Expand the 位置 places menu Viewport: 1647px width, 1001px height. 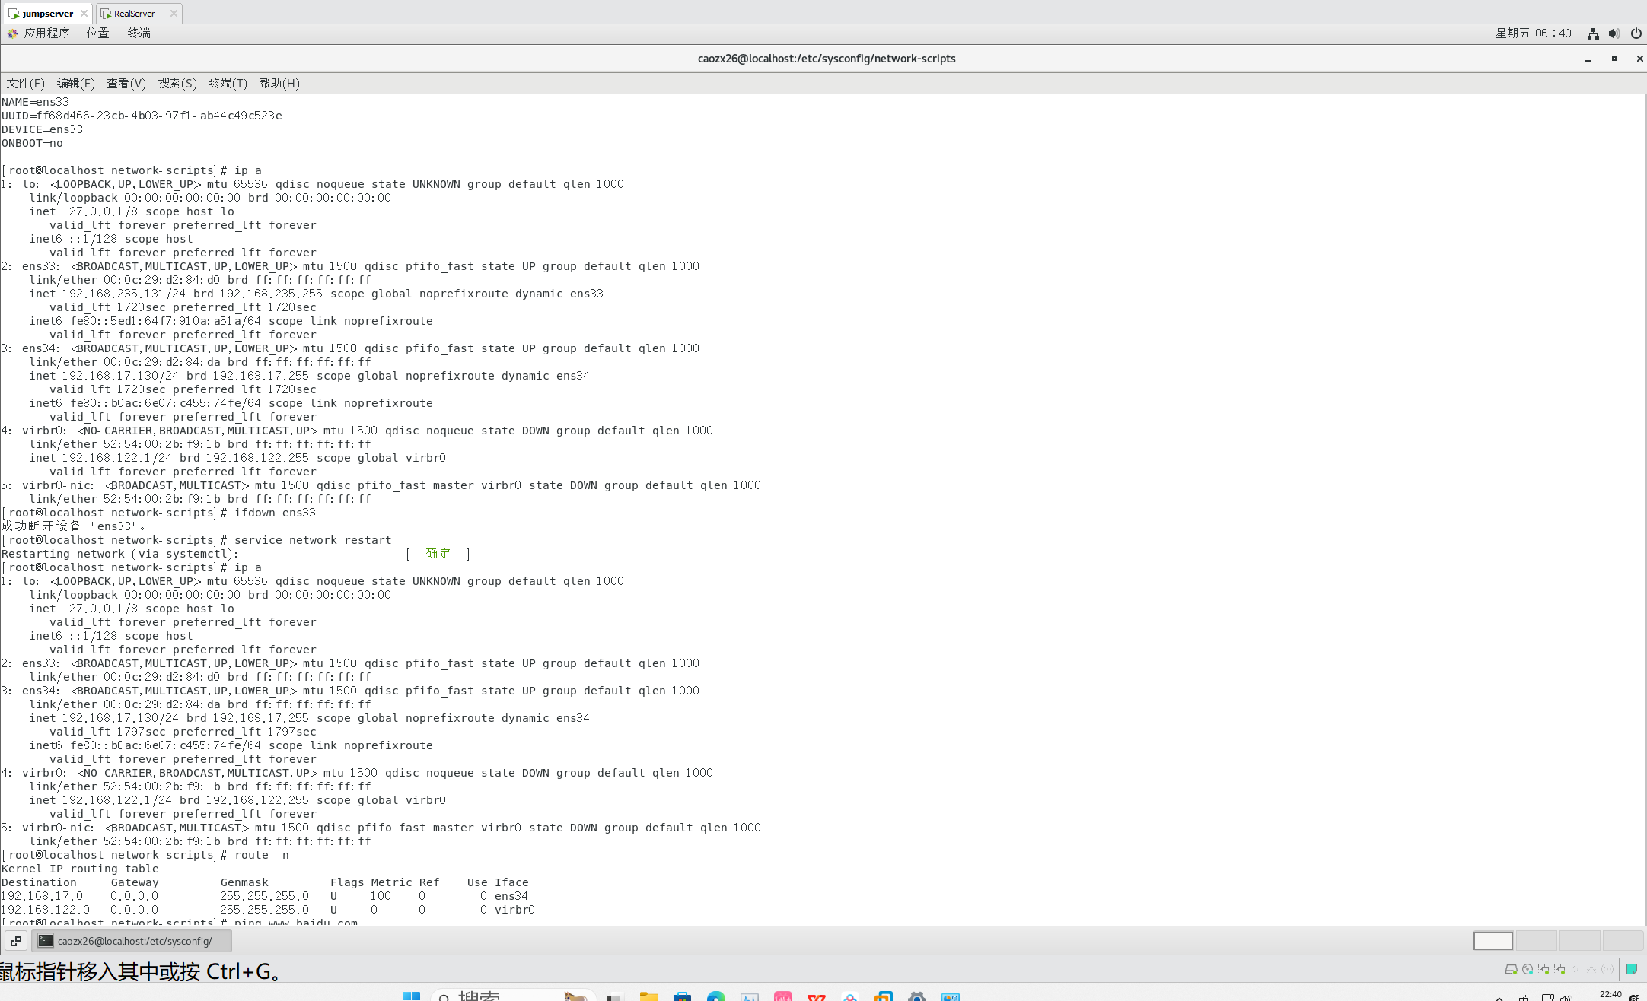point(97,33)
